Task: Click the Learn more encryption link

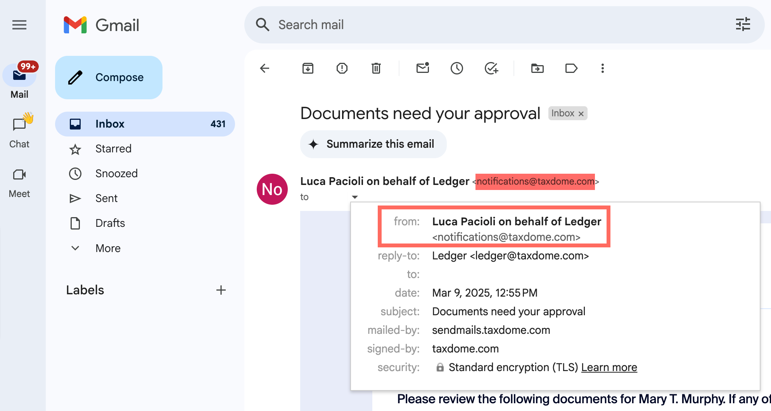Action: [609, 367]
